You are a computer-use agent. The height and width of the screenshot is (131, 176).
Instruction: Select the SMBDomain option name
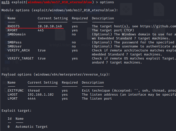[17, 34]
